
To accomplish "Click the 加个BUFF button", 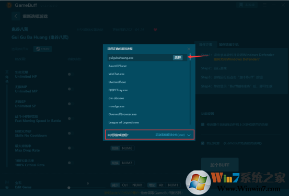I will (x=220, y=165).
